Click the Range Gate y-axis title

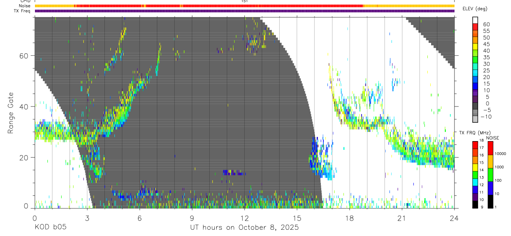(11, 113)
